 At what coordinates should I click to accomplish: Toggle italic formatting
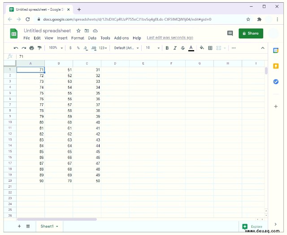click(x=175, y=48)
